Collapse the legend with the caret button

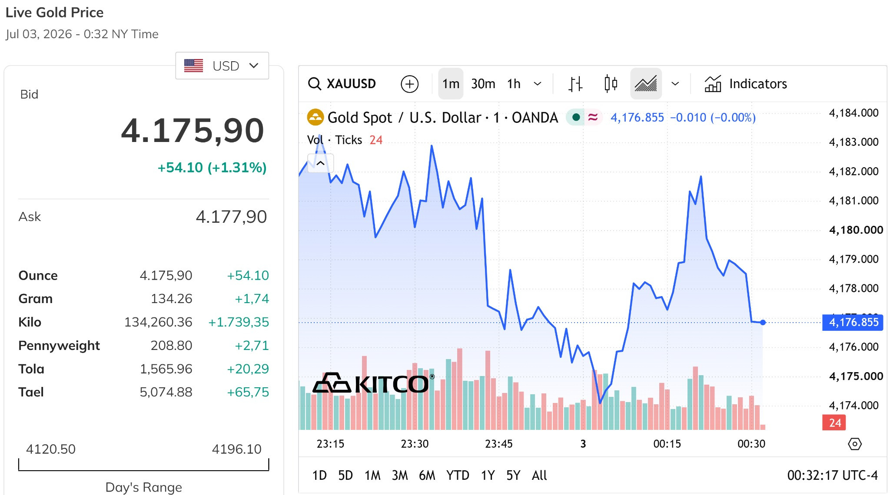[320, 163]
